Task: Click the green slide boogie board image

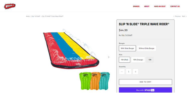Action: [85, 81]
